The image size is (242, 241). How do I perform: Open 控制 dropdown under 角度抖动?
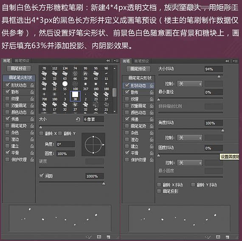pyautogui.click(x=190, y=137)
